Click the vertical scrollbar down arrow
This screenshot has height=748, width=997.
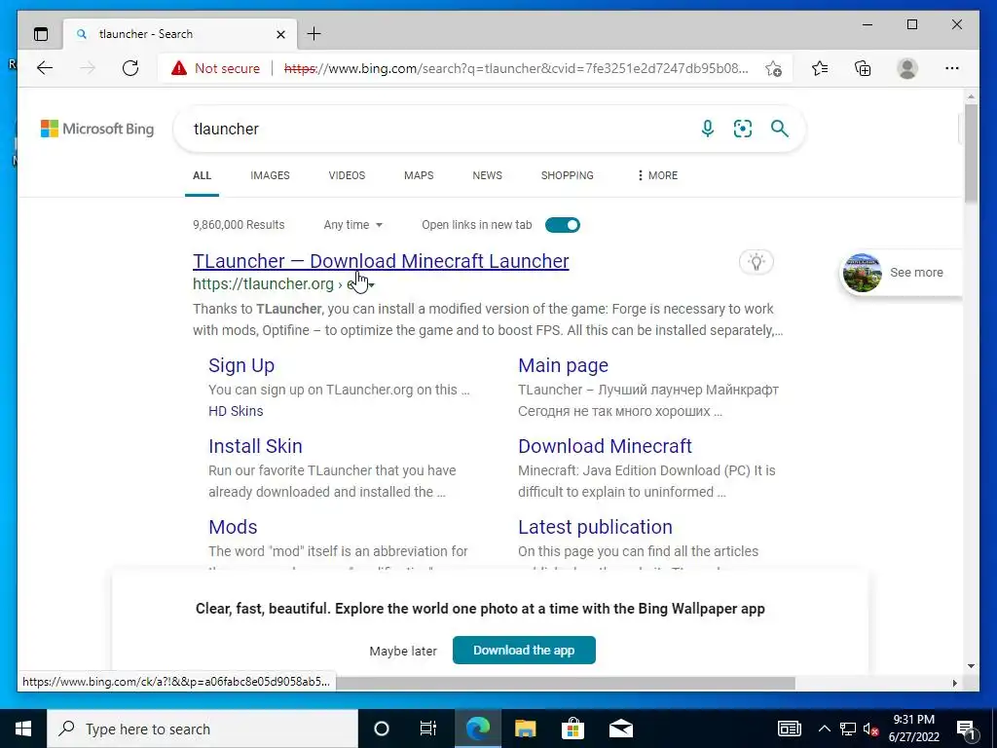coord(971,666)
